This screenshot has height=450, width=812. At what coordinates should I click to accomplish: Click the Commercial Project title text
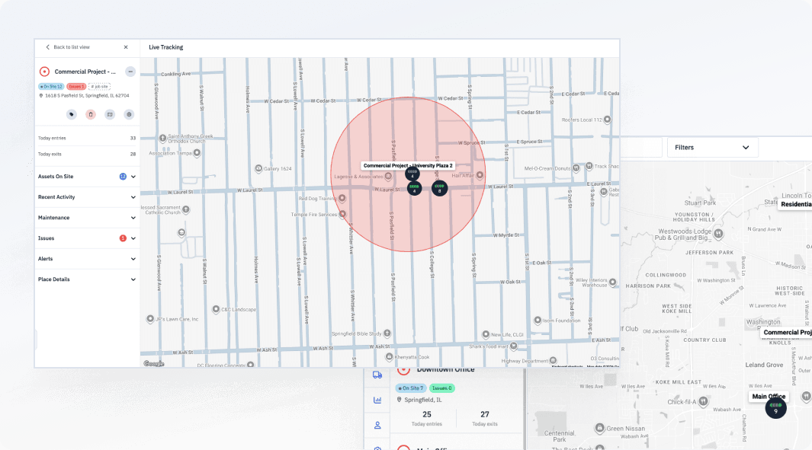[x=85, y=72]
